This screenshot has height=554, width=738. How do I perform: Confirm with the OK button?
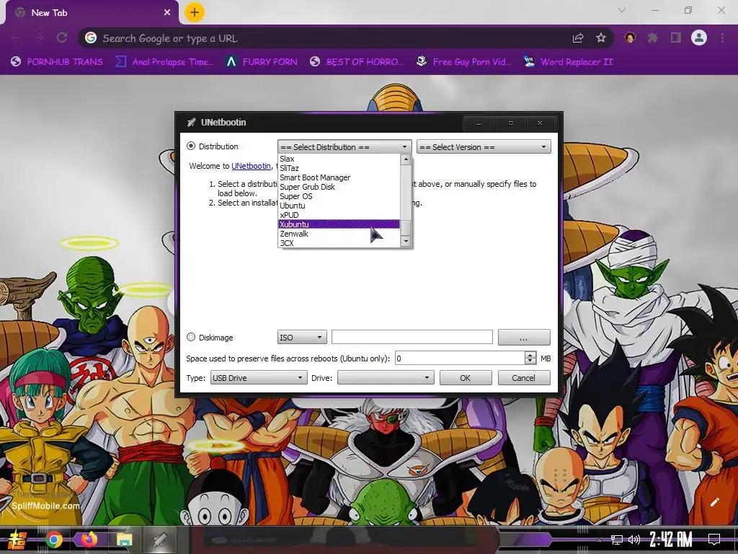pos(466,378)
